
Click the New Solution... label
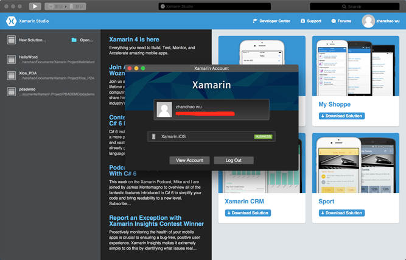32,40
